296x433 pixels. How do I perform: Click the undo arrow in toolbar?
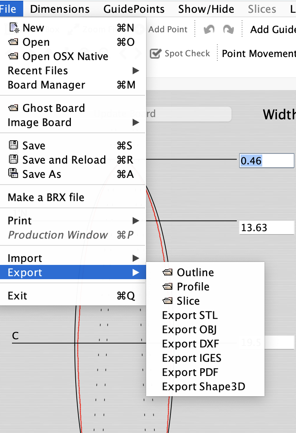pos(209,29)
